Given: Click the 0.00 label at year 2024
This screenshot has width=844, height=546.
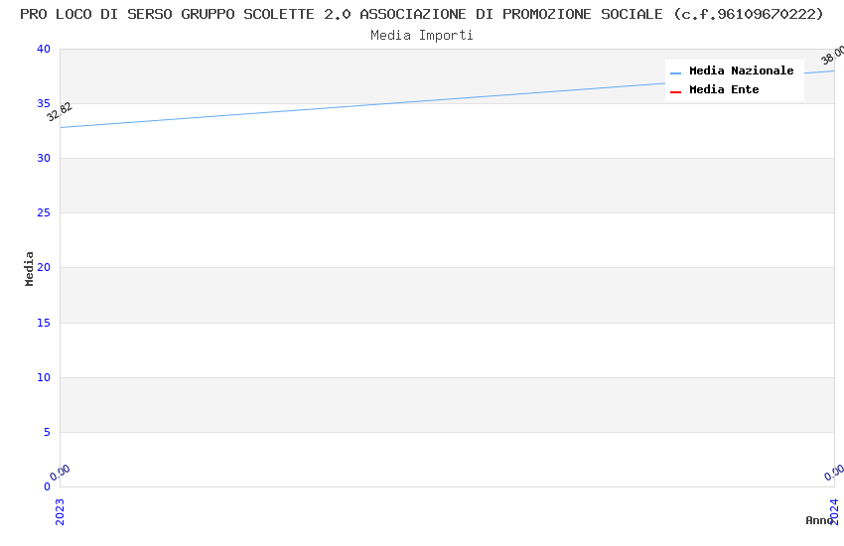Looking at the screenshot, I should 834,473.
